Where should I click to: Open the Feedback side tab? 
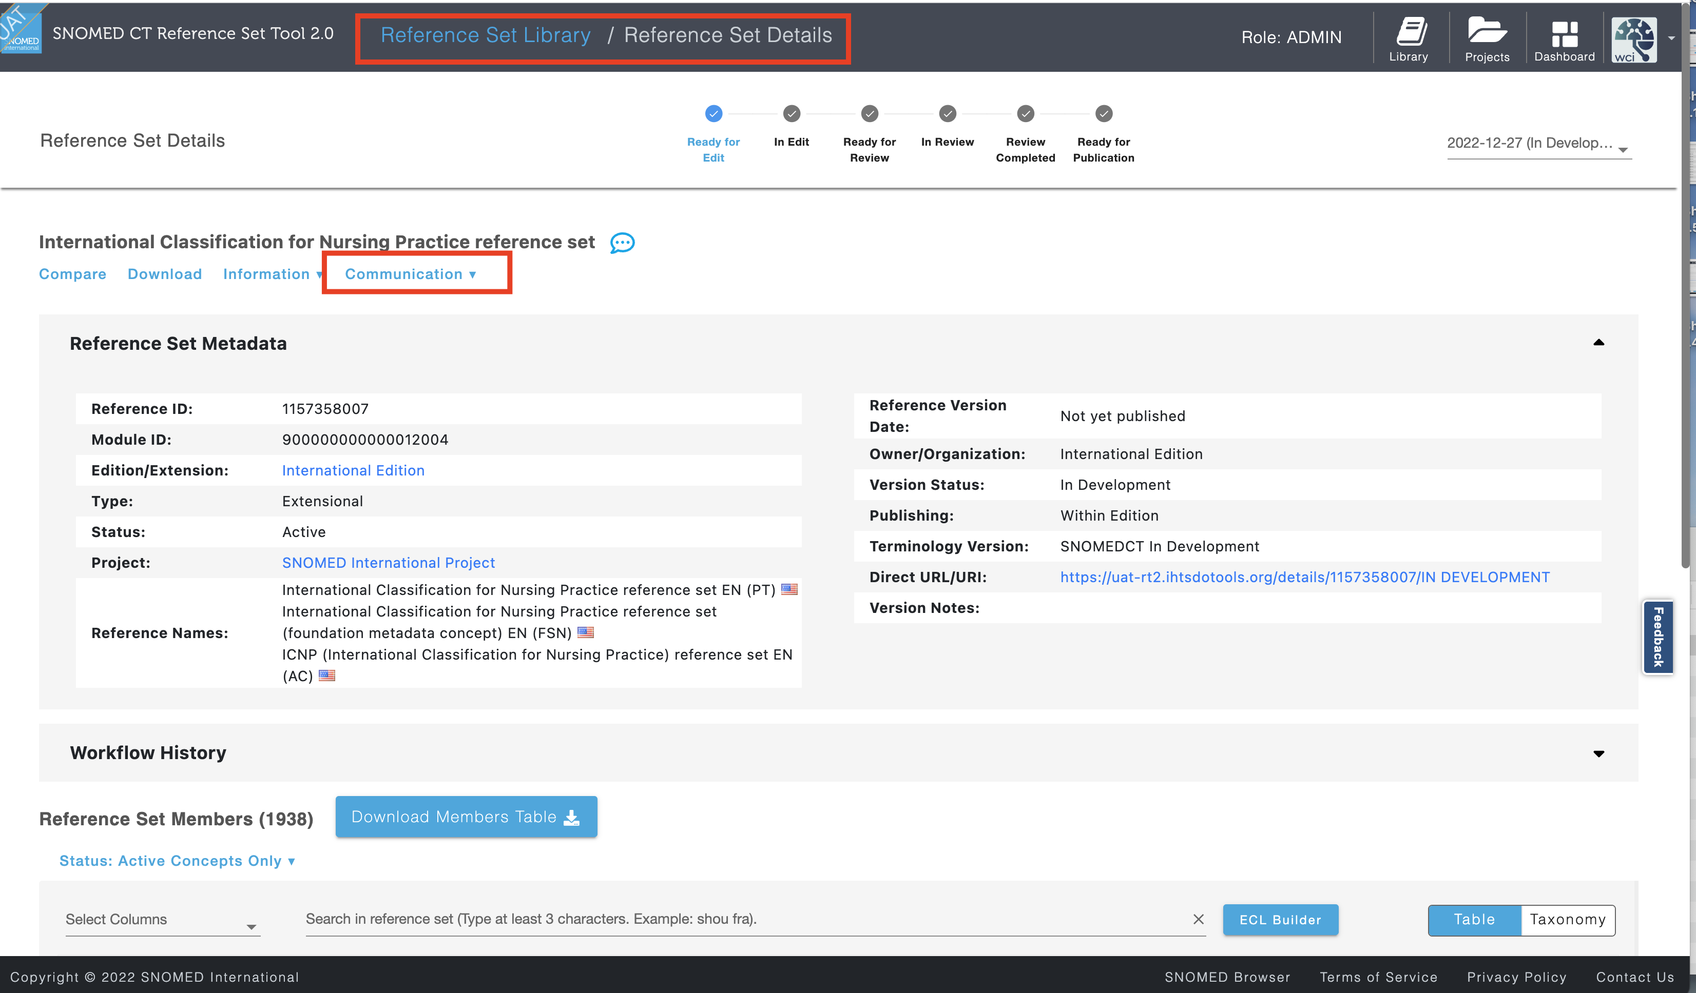click(x=1658, y=637)
